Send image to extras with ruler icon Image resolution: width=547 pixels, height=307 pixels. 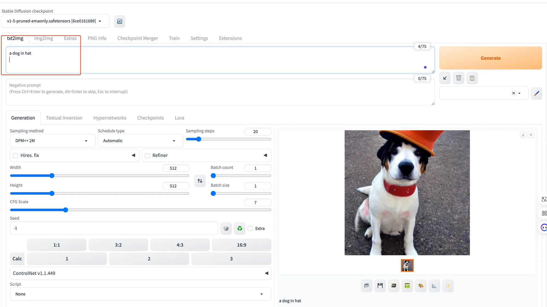[x=434, y=286]
